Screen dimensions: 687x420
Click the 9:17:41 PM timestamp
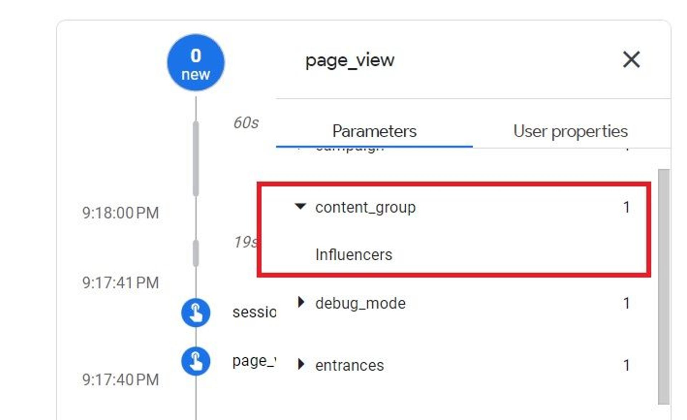coord(120,283)
